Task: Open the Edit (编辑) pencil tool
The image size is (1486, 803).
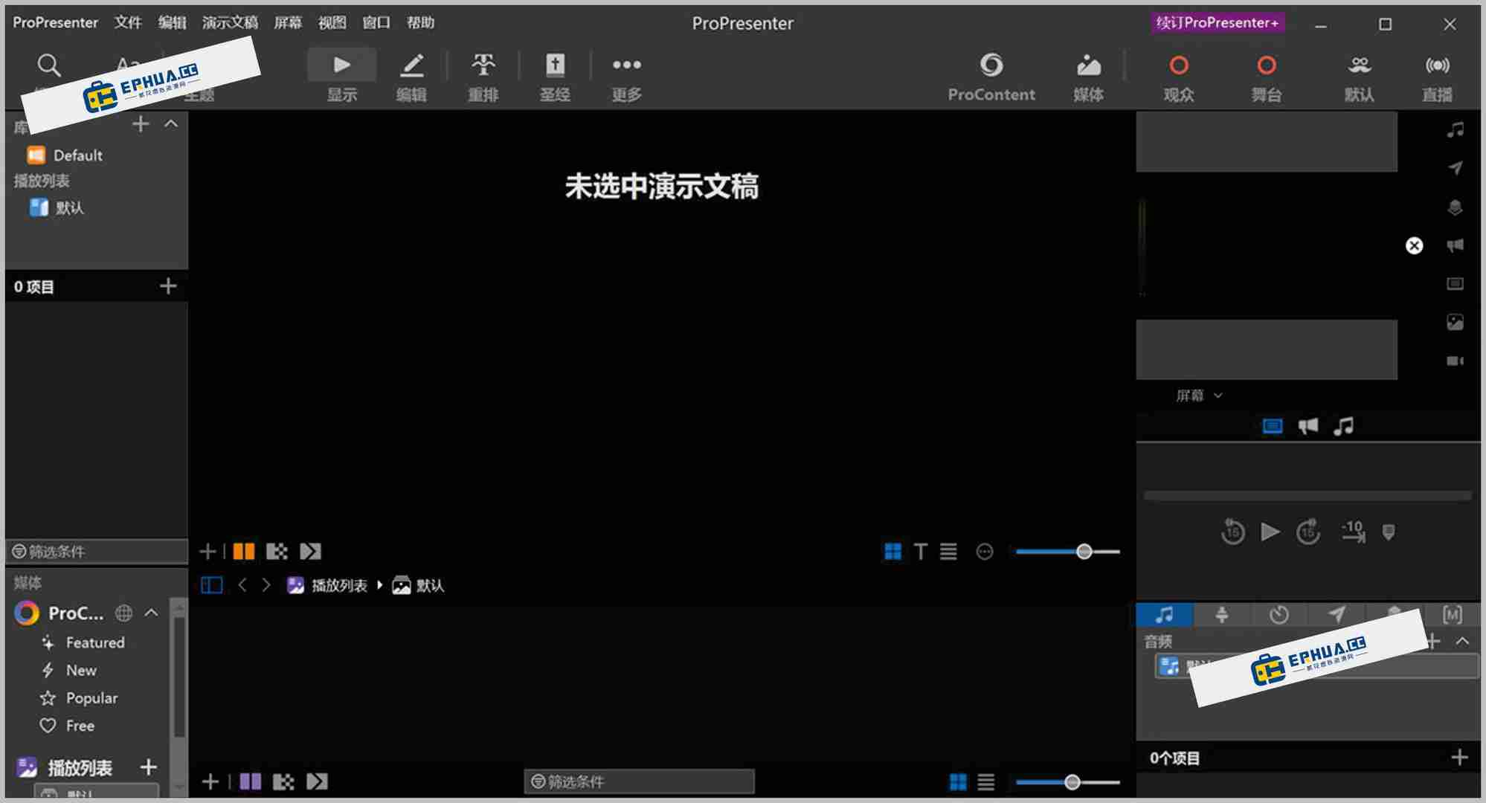Action: (x=411, y=76)
